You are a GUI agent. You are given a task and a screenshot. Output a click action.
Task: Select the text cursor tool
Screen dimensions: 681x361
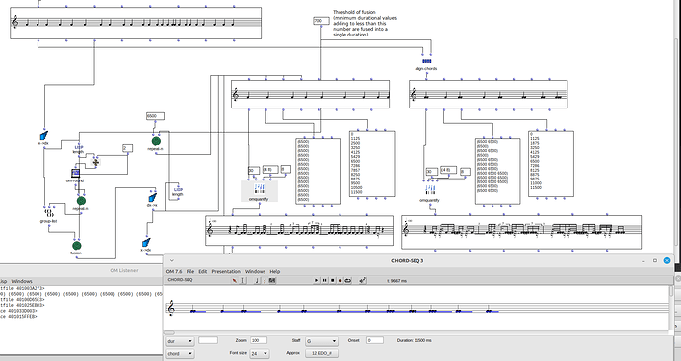243,281
